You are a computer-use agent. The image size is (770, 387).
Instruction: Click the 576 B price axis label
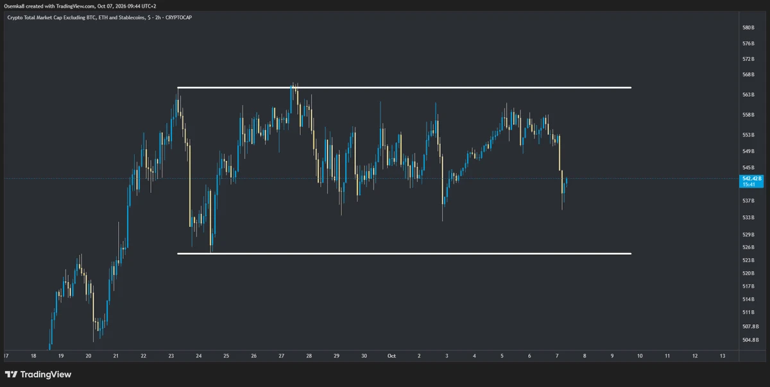point(748,44)
